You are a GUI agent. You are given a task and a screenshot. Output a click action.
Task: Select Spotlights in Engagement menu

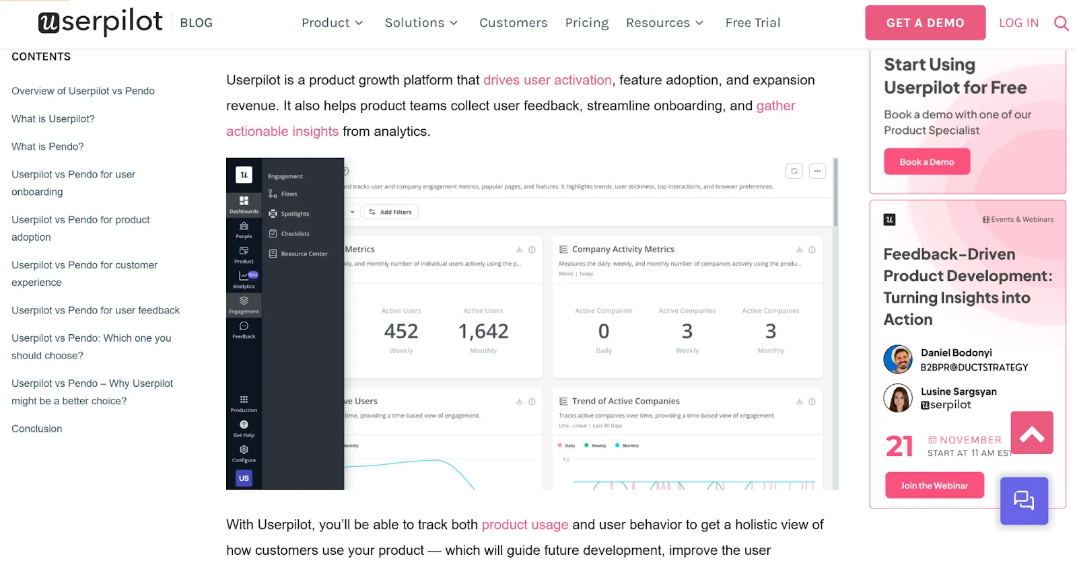coord(289,214)
